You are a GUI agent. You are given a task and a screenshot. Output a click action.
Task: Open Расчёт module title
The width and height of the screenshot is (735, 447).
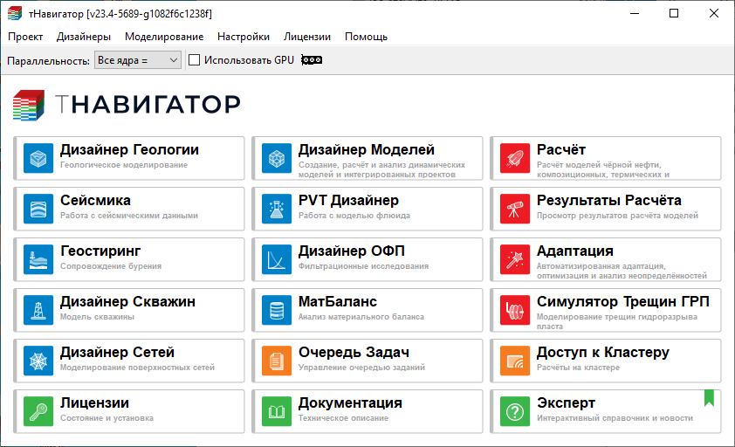(561, 149)
